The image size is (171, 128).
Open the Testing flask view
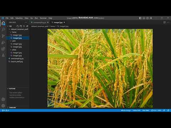3,55
